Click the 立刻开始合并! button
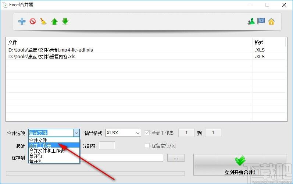This screenshot has width=293, height=184. coord(240,165)
